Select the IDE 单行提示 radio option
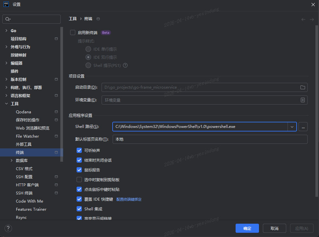This screenshot has height=237, width=319. pyautogui.click(x=88, y=49)
